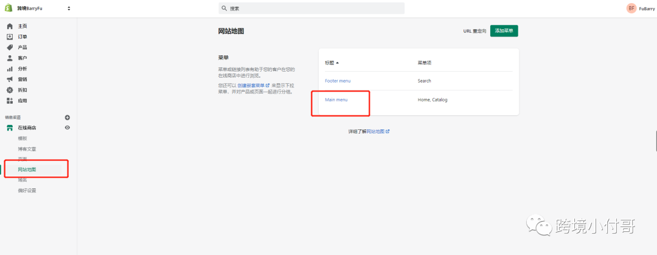Click the URL 重定向 link
Image resolution: width=657 pixels, height=255 pixels.
point(474,31)
